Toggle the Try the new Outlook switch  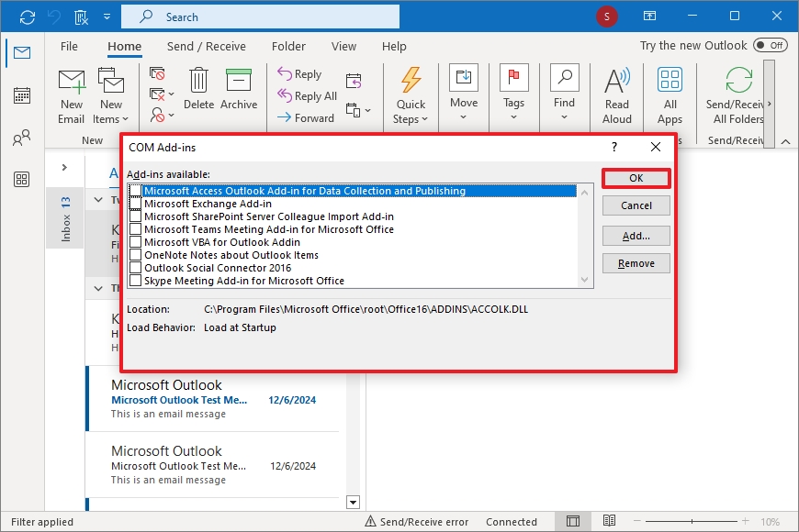click(770, 46)
